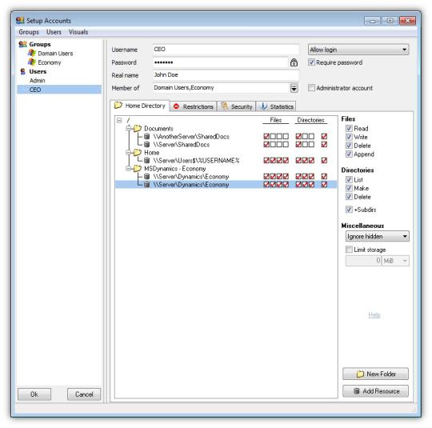Click the New Folder button

(x=375, y=374)
